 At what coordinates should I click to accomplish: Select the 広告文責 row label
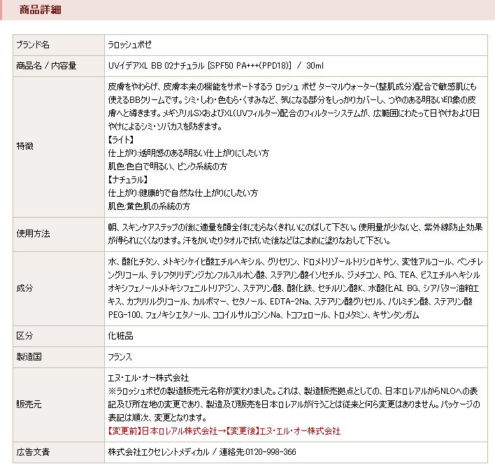[33, 452]
